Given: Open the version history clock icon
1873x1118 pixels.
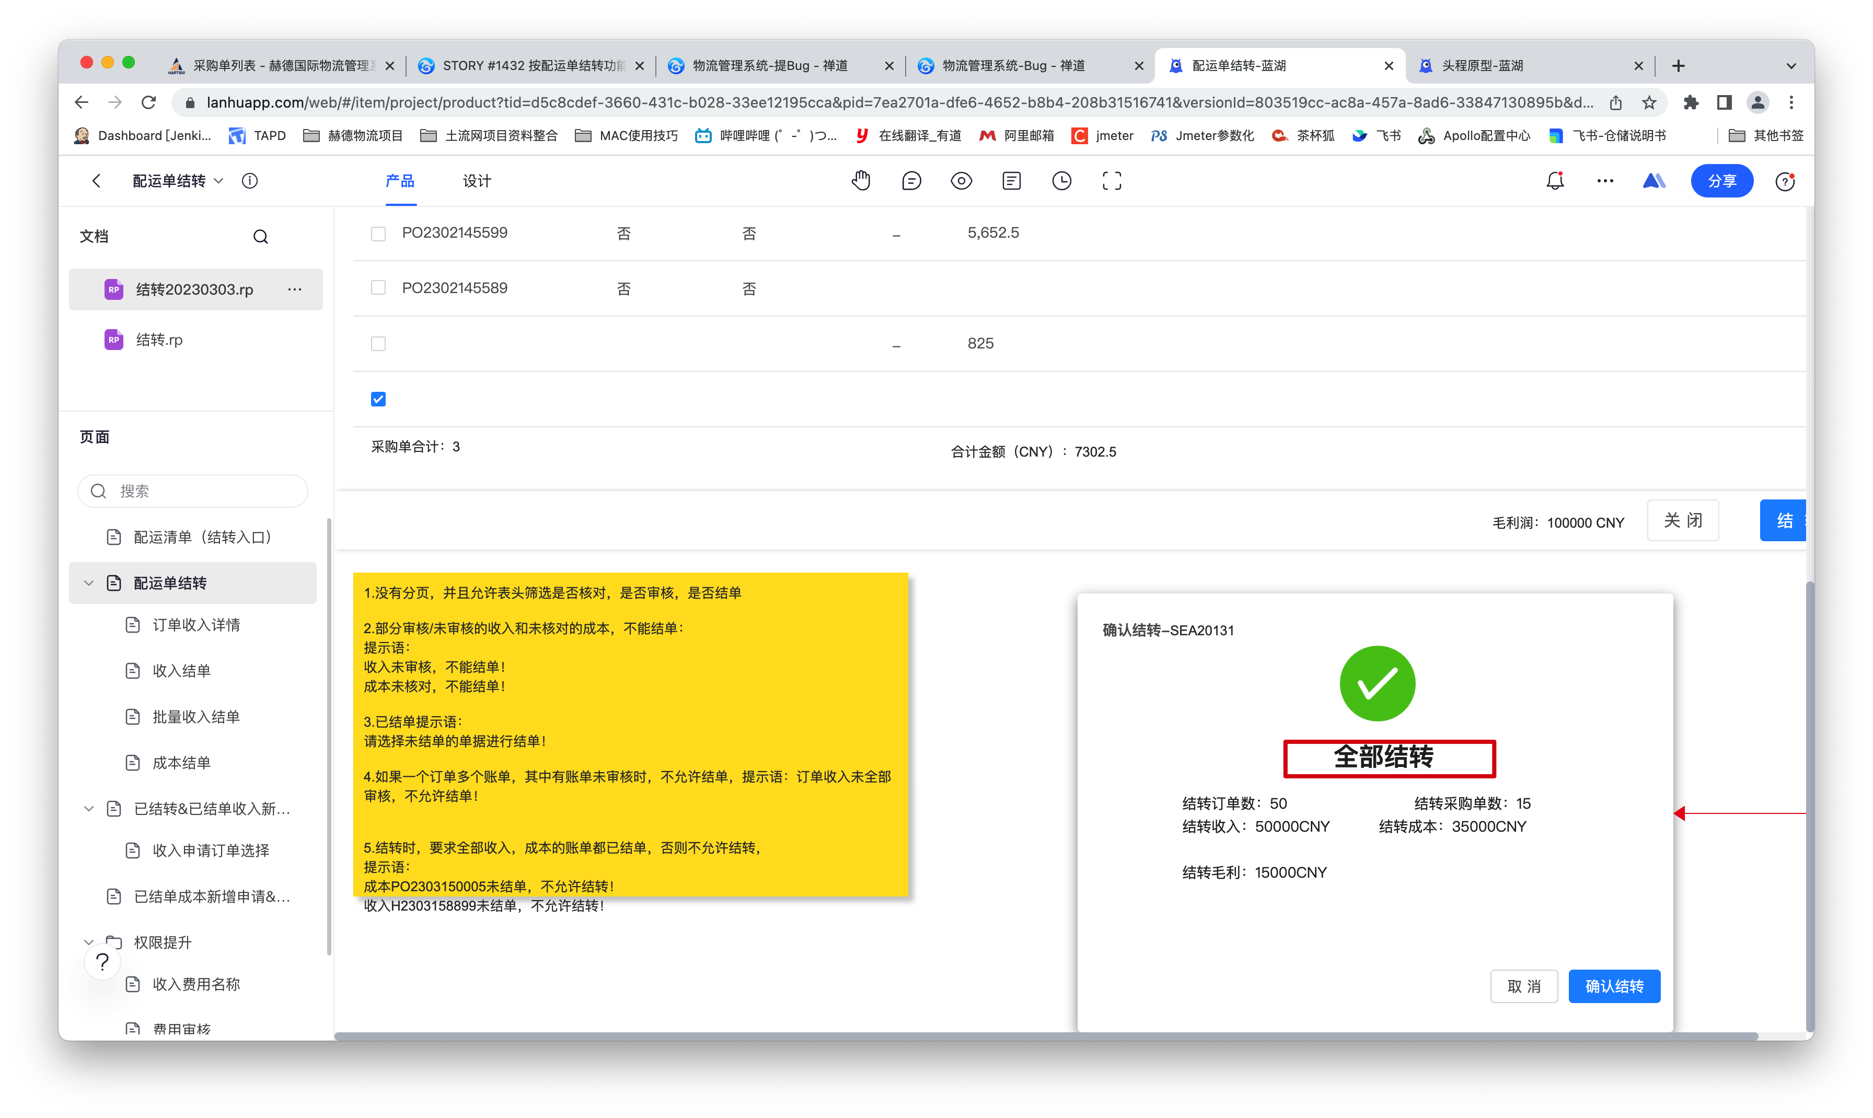Looking at the screenshot, I should pyautogui.click(x=1061, y=181).
